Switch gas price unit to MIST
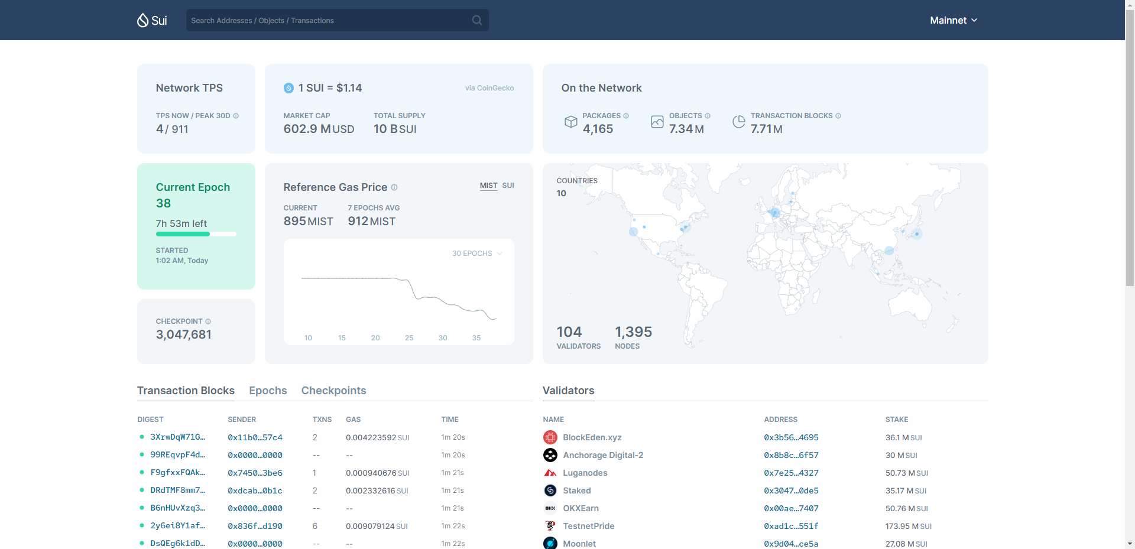 point(488,186)
